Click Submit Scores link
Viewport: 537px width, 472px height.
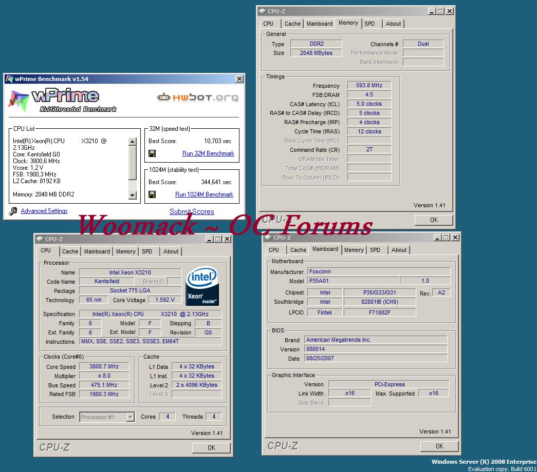[192, 211]
